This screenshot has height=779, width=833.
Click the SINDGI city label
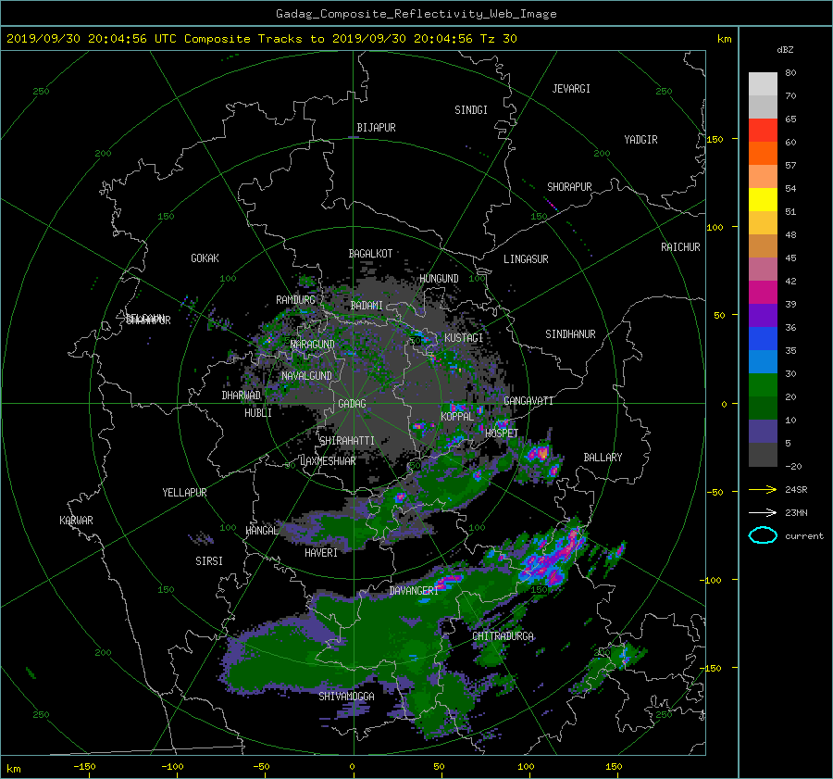(471, 110)
